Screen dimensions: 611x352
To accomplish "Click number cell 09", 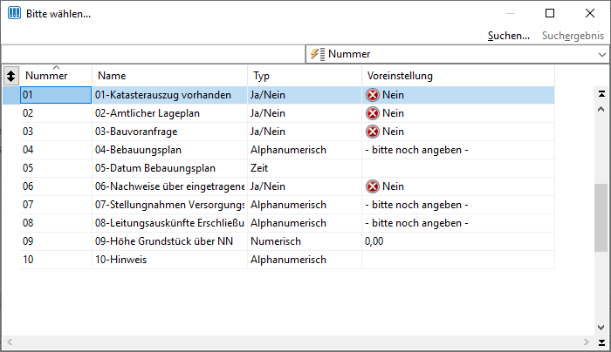I will pyautogui.click(x=56, y=241).
